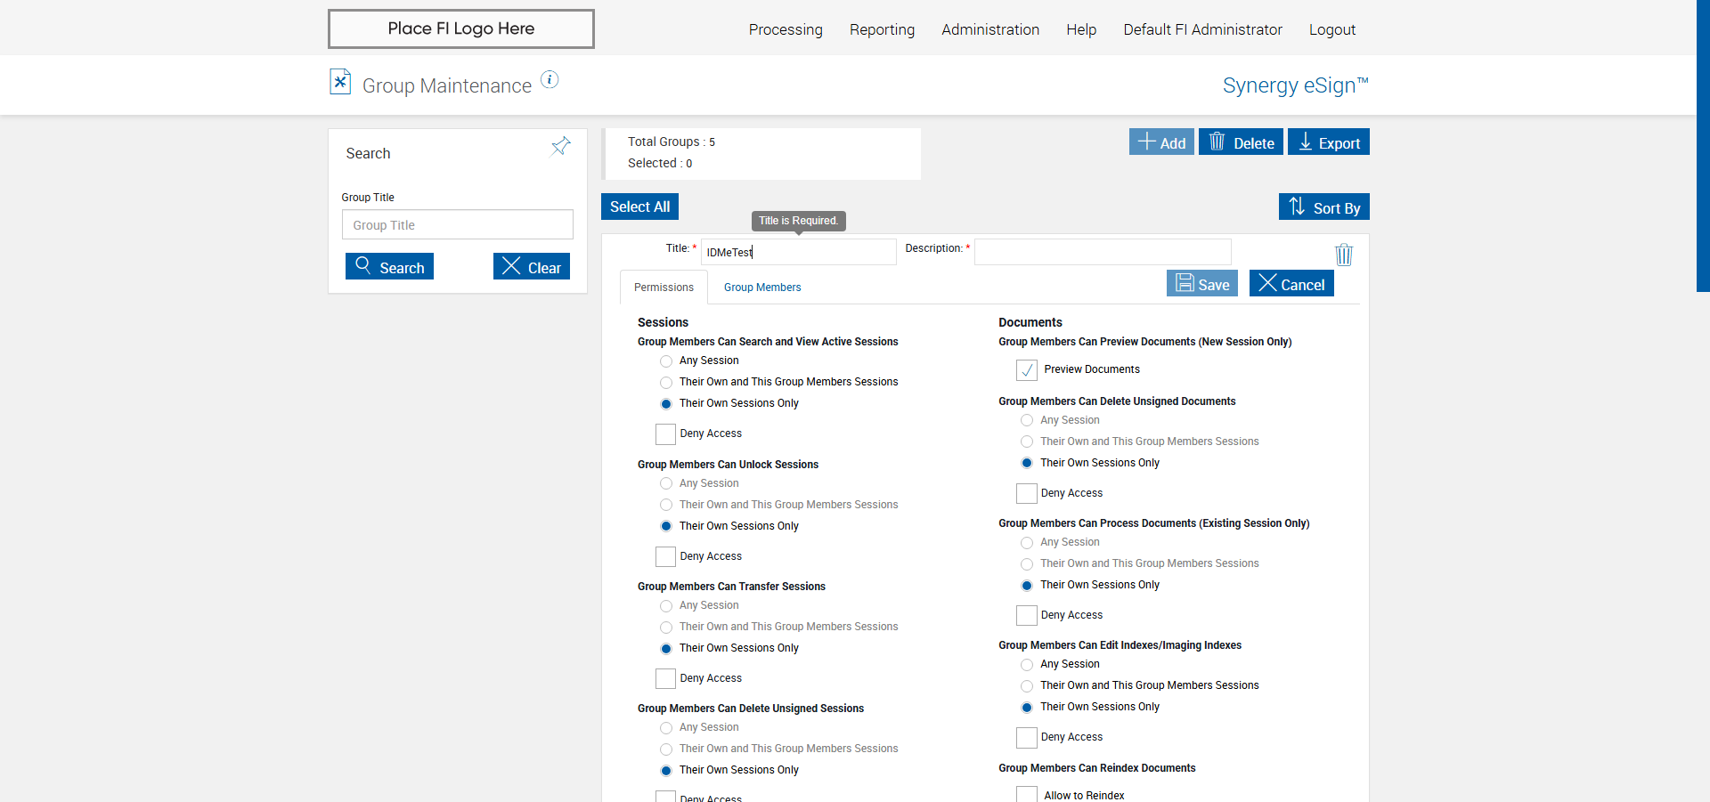
Task: Open the Sort By dropdown
Action: (1323, 207)
